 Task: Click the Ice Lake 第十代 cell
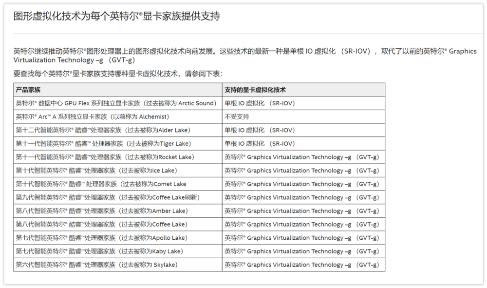118,170
